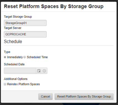Click the 'Schedule' section heading
This screenshot has height=105, width=118.
tap(13, 41)
